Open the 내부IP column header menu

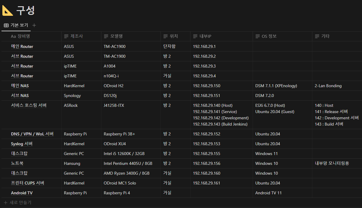(x=221, y=36)
